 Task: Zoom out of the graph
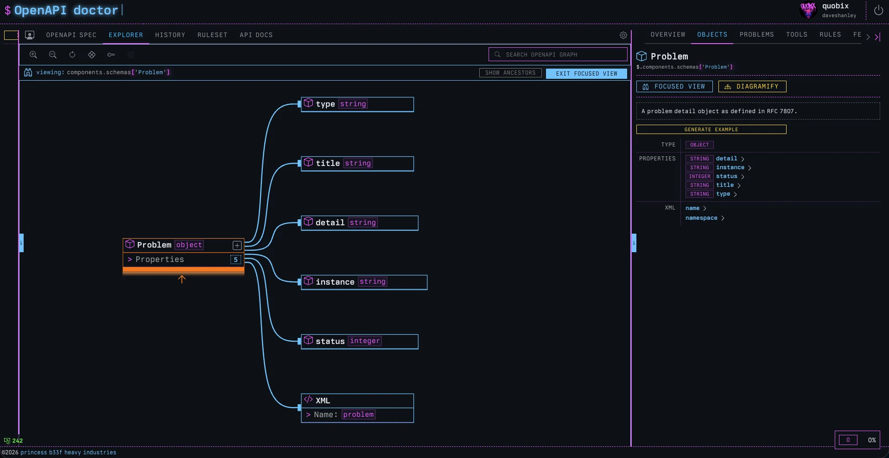53,55
